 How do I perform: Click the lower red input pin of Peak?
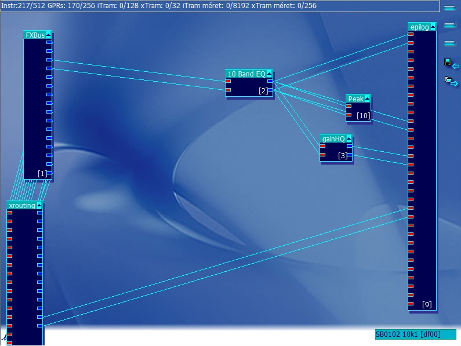click(x=349, y=115)
